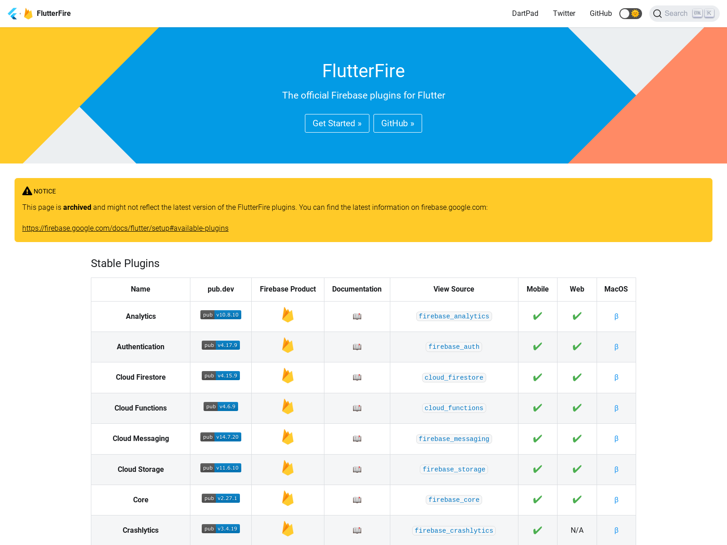Open the documentation book icon for Cloud Firestore
Screen dimensions: 727x545
pos(357,377)
